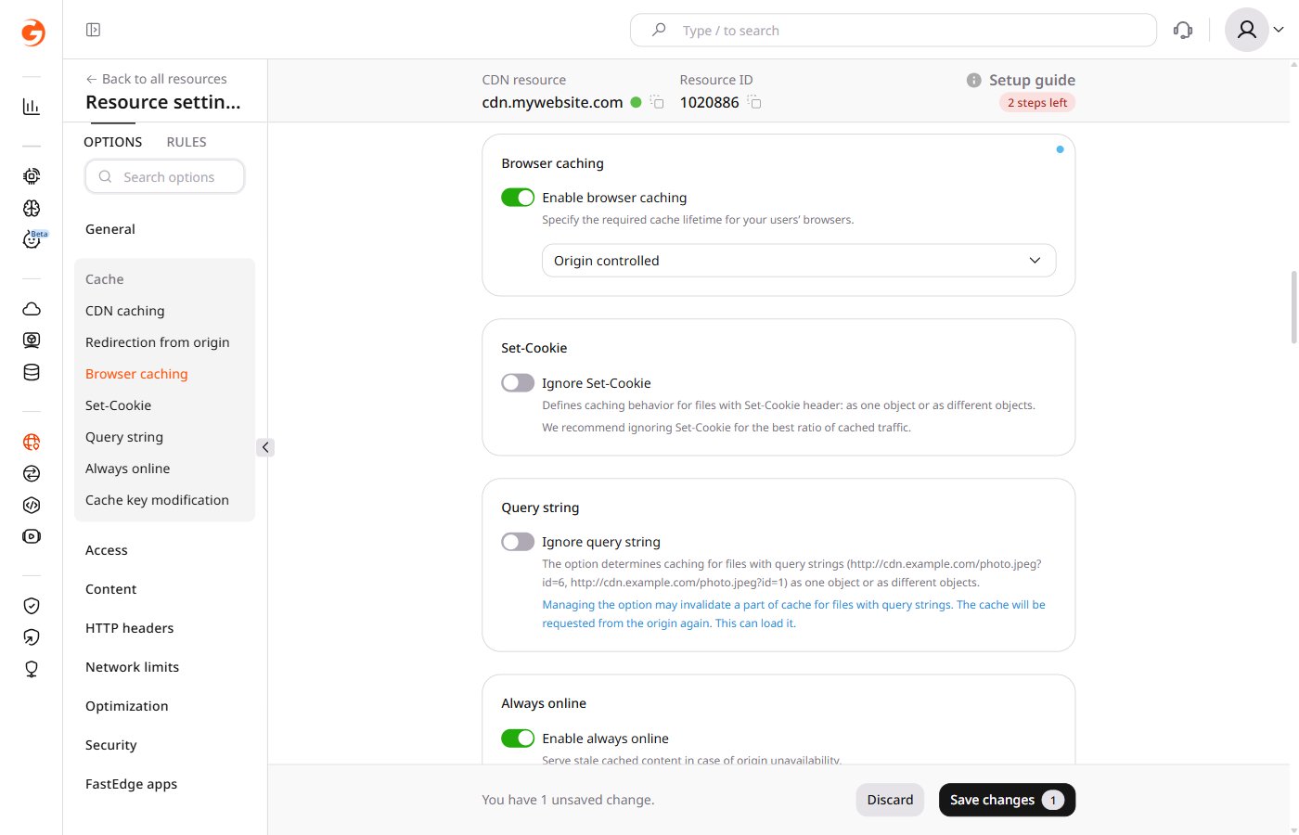Image resolution: width=1299 pixels, height=835 pixels.
Task: Open the user account avatar
Action: [x=1247, y=30]
